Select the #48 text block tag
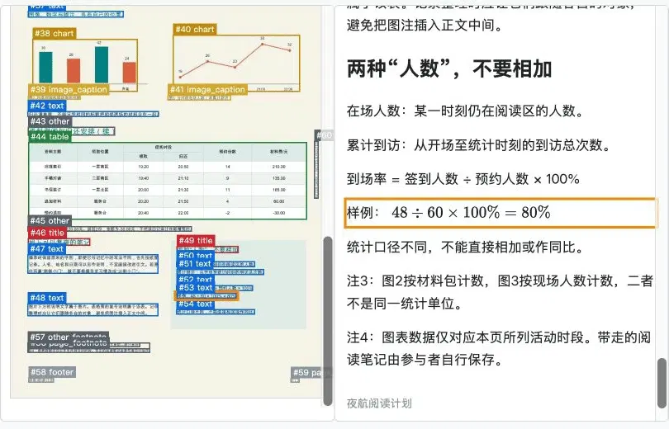 point(47,298)
